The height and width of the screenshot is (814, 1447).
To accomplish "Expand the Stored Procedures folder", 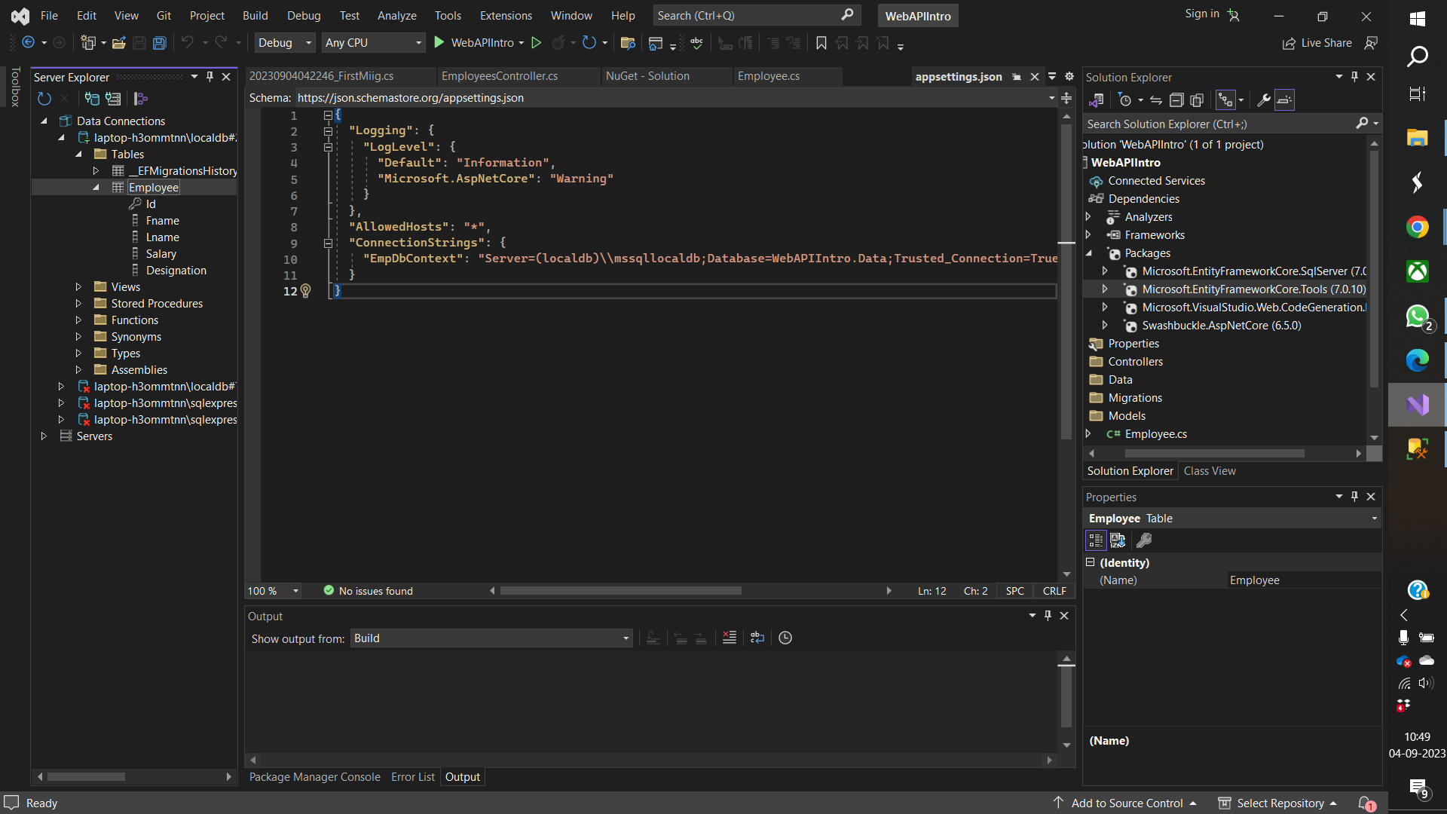I will 78,303.
